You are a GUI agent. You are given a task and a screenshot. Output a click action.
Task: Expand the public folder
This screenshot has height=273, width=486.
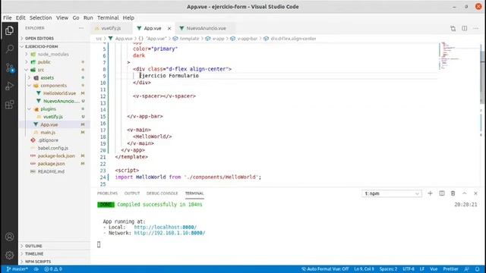(x=44, y=62)
